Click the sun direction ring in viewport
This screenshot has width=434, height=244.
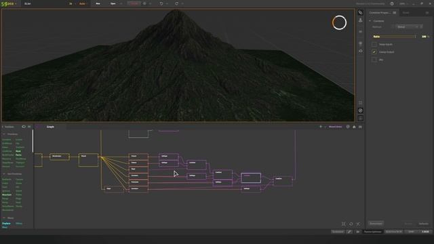pos(339,22)
